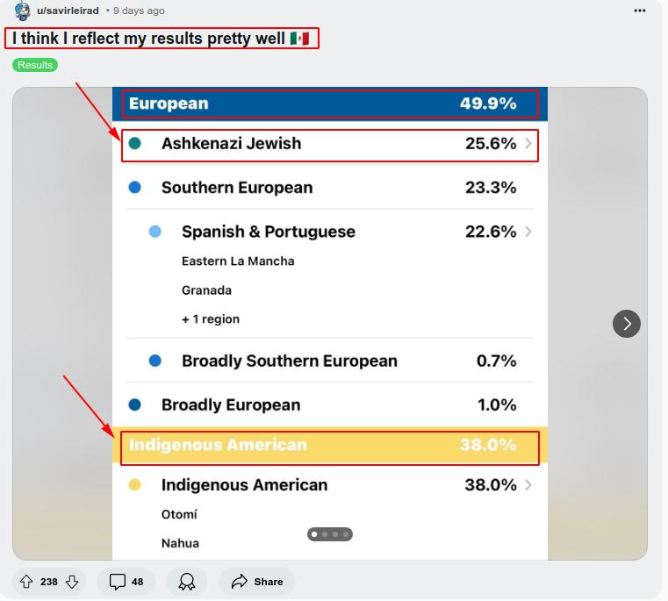Click the Share arrow icon
The height and width of the screenshot is (601, 668).
(240, 582)
